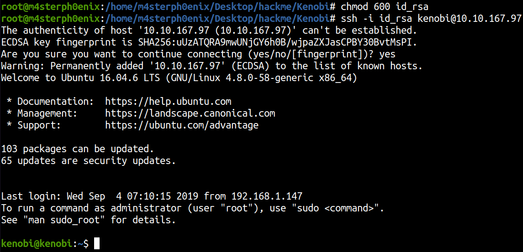
Task: Open the help.ubuntu.com documentation link
Action: tap(168, 101)
